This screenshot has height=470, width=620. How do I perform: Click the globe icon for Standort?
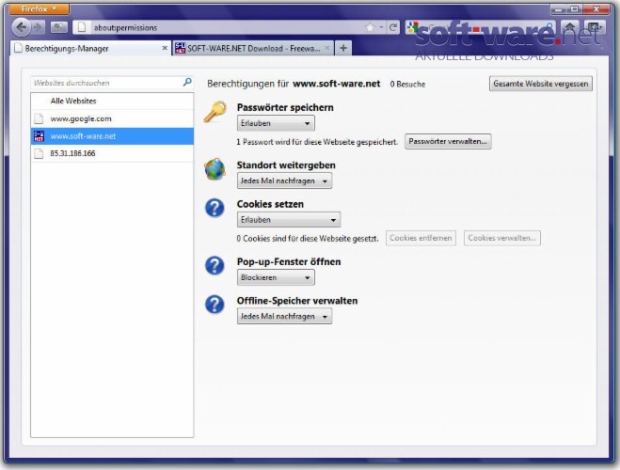click(215, 169)
